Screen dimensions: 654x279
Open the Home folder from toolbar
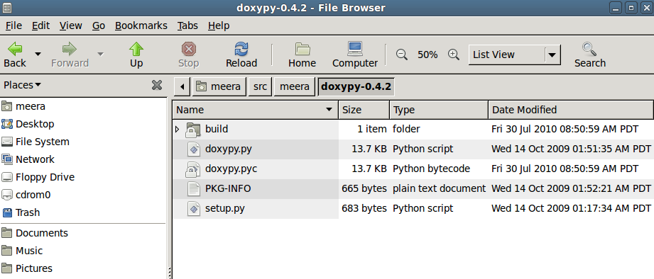click(x=302, y=55)
